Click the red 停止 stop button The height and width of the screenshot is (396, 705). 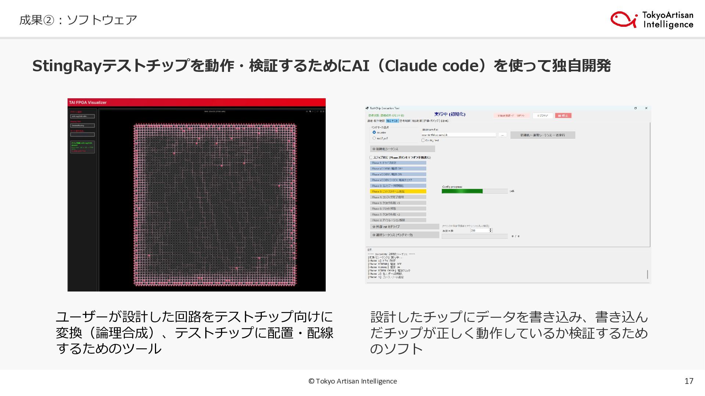pos(563,115)
